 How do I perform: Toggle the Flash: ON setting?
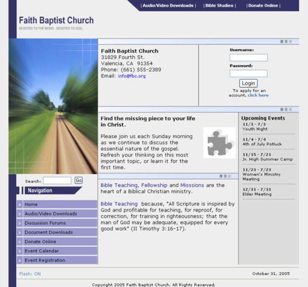[x=30, y=274]
